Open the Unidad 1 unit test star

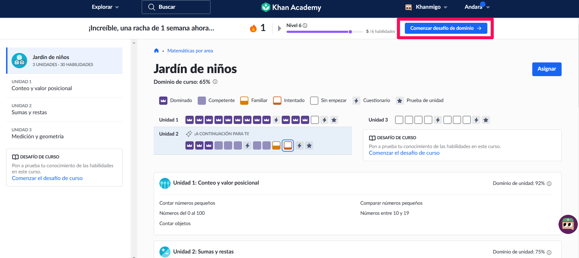coord(334,120)
